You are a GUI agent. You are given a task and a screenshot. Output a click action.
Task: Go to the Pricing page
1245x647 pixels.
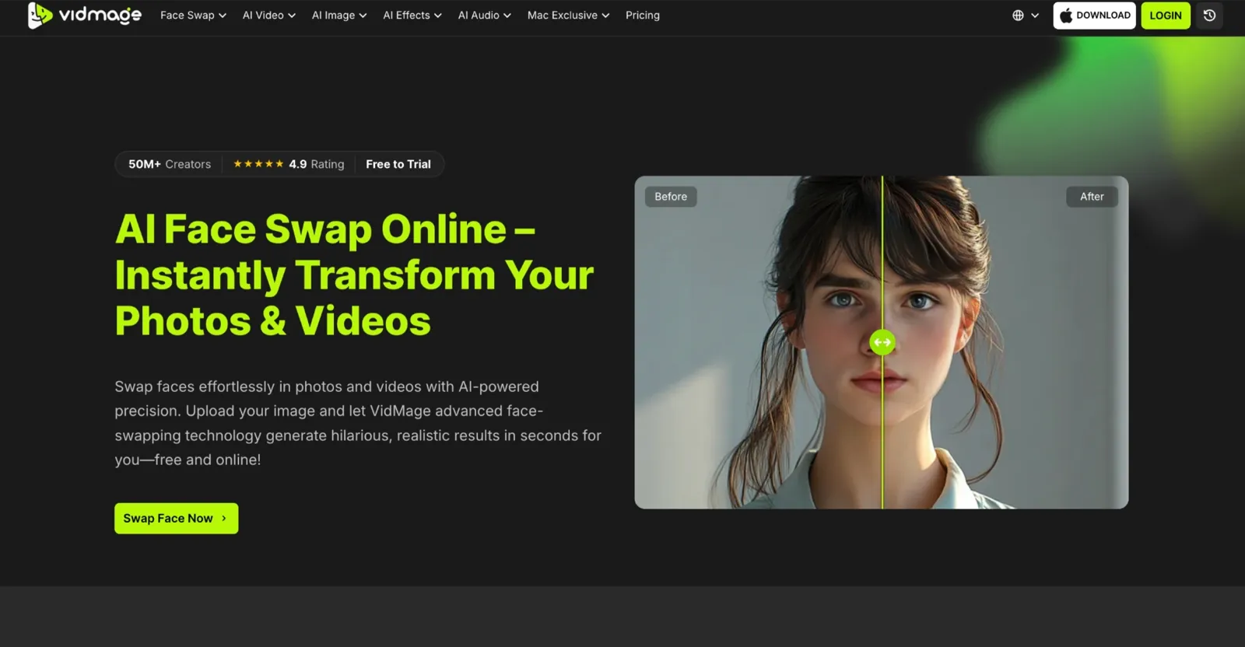click(643, 16)
